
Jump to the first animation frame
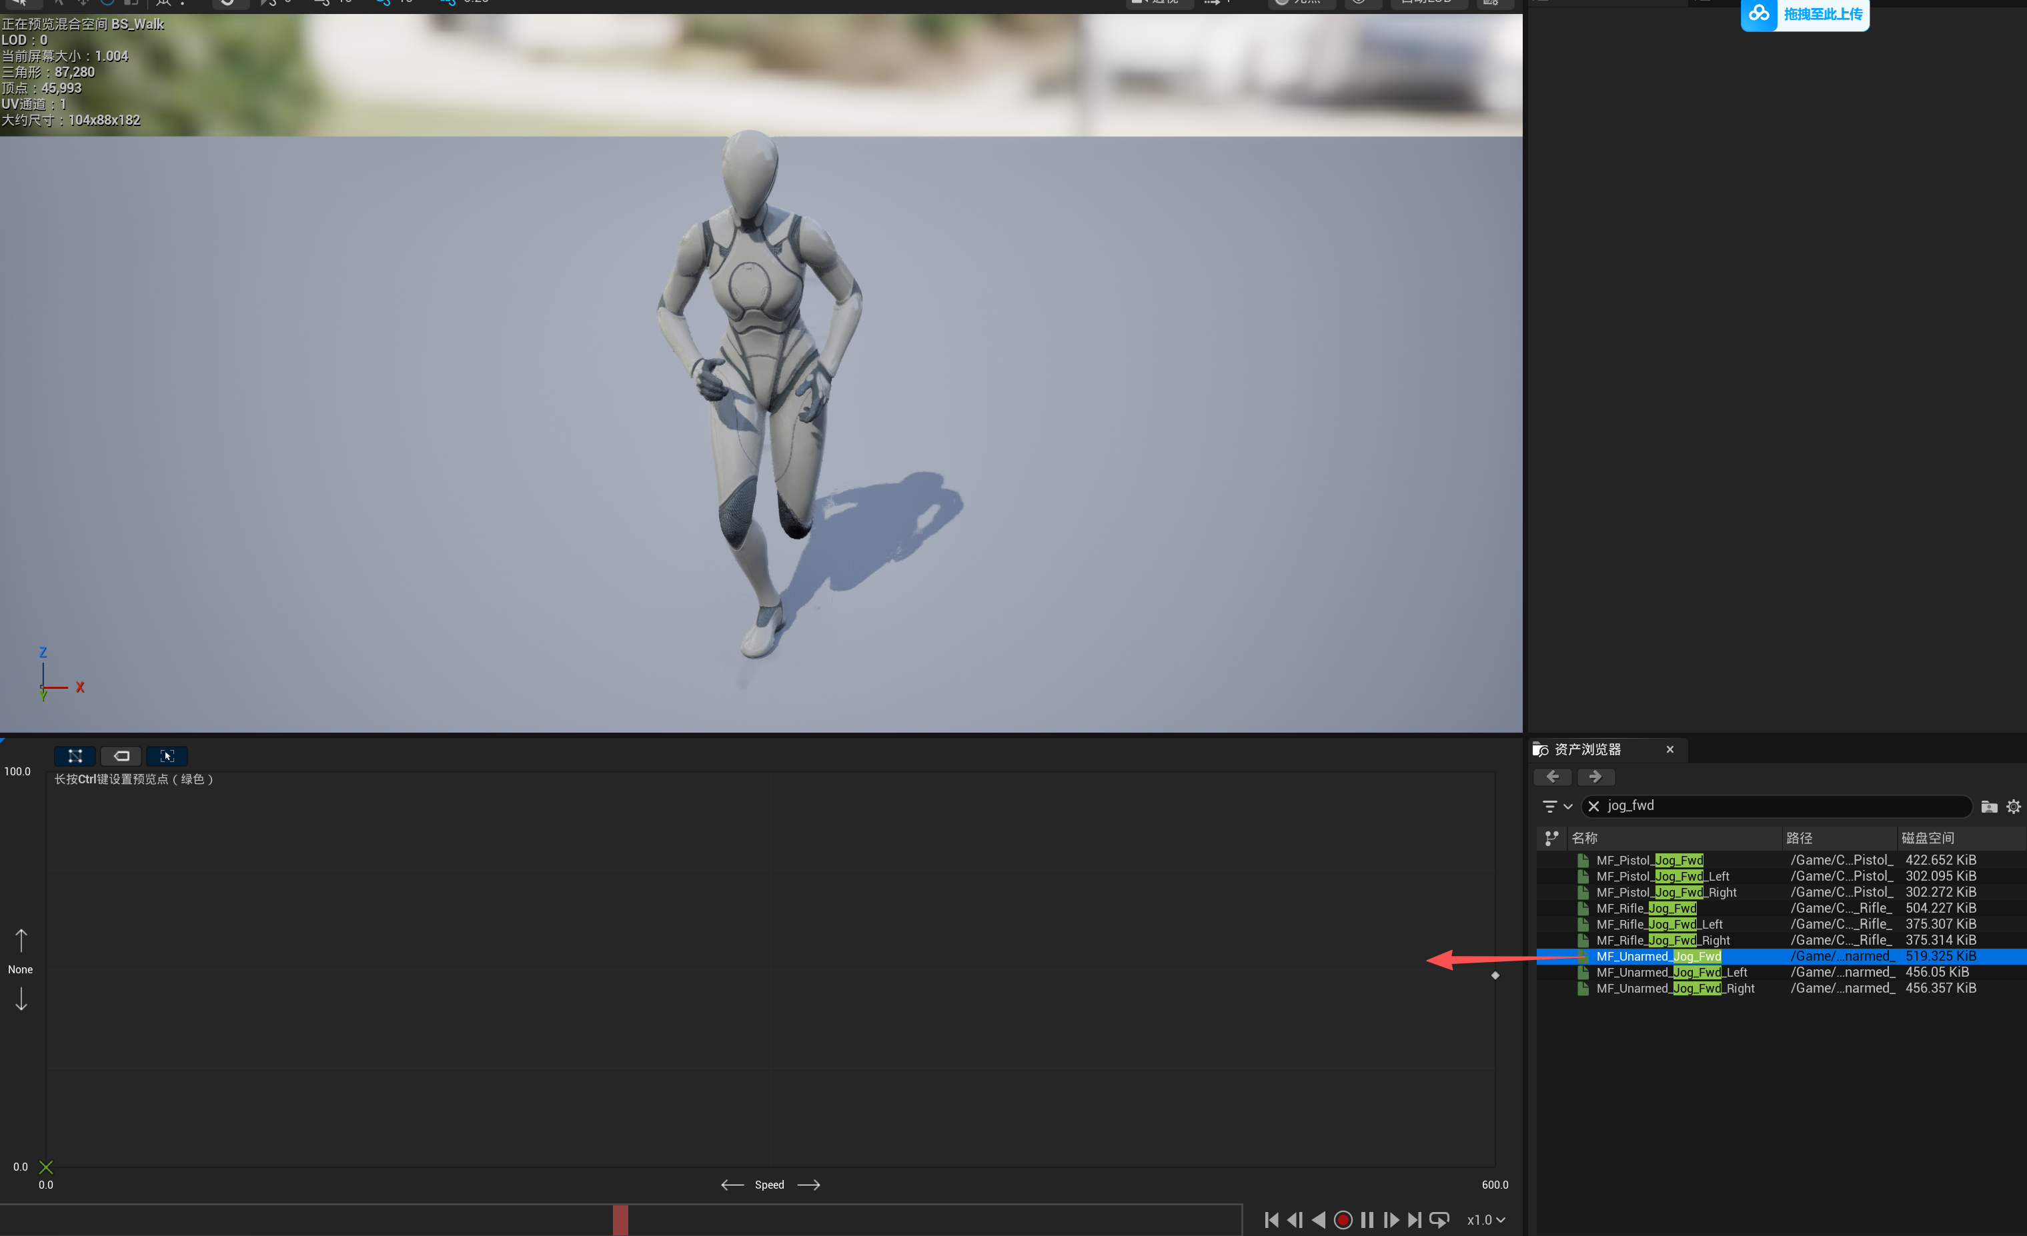coord(1272,1219)
